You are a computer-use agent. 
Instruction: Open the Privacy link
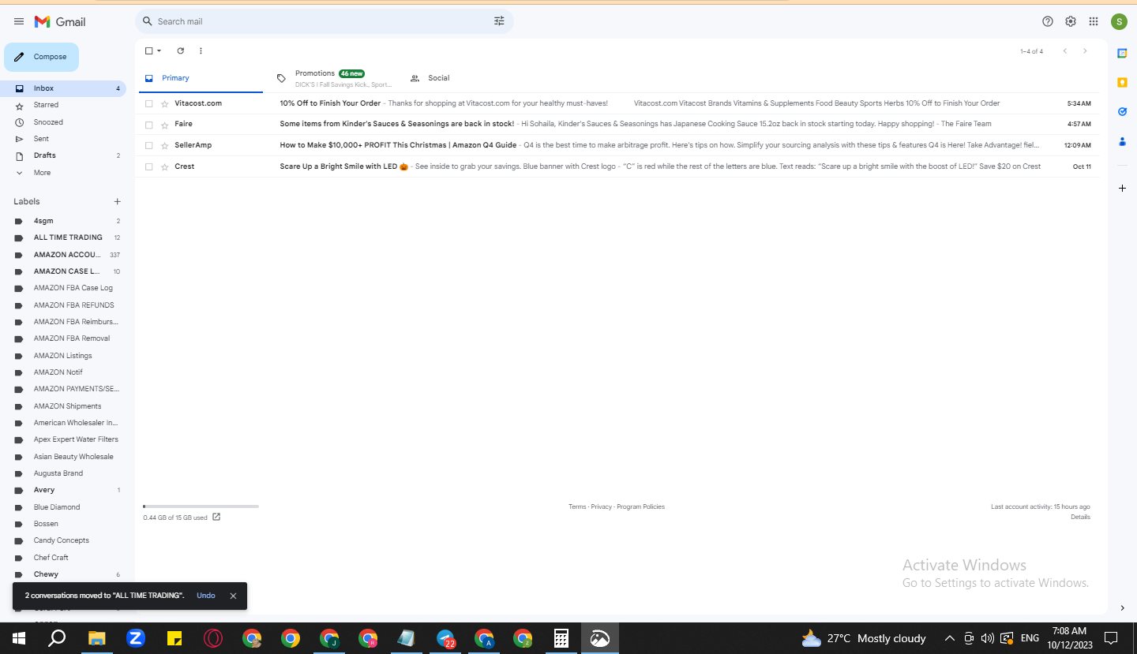(602, 506)
